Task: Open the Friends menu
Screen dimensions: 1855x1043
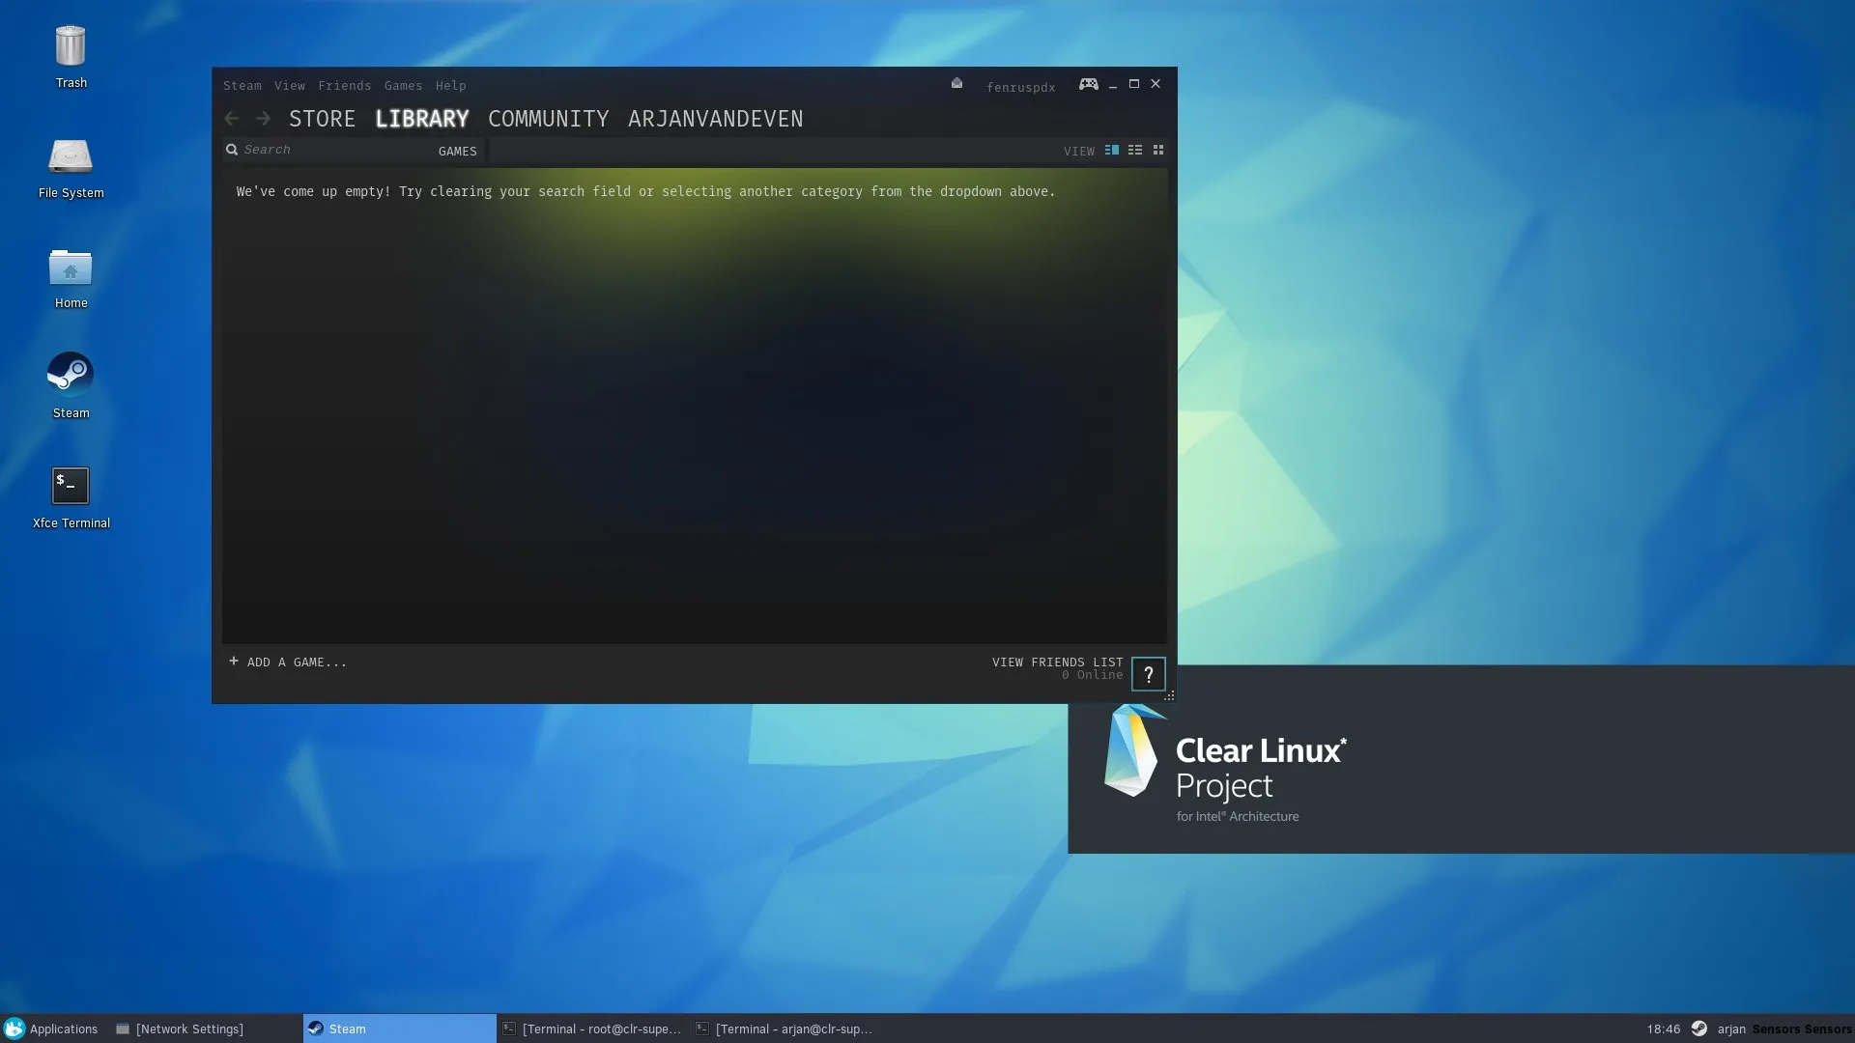Action: click(x=343, y=85)
